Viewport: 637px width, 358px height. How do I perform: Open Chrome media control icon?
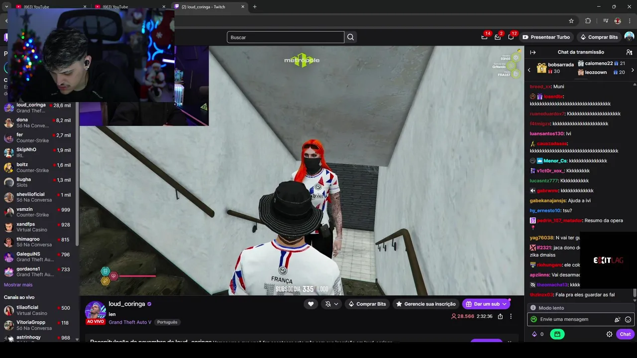point(605,21)
